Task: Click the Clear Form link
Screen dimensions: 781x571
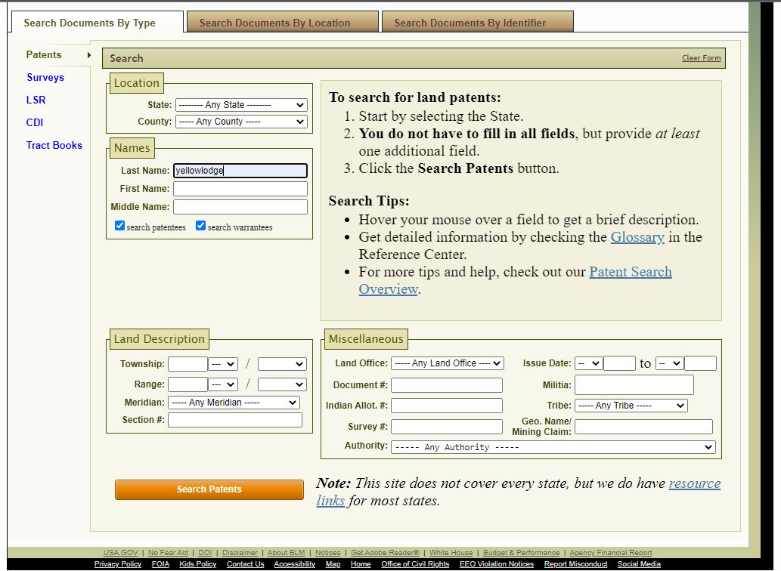Action: (701, 57)
